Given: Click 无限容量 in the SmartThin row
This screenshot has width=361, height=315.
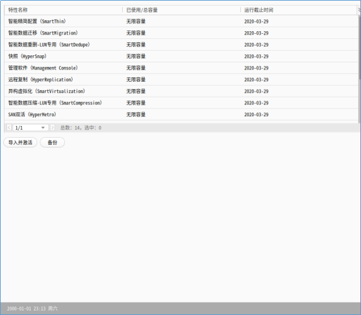Looking at the screenshot, I should point(136,21).
